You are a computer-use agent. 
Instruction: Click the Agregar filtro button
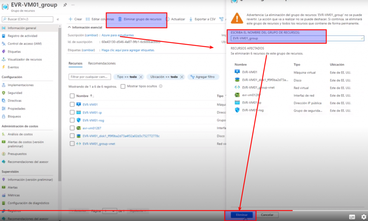[203, 77]
